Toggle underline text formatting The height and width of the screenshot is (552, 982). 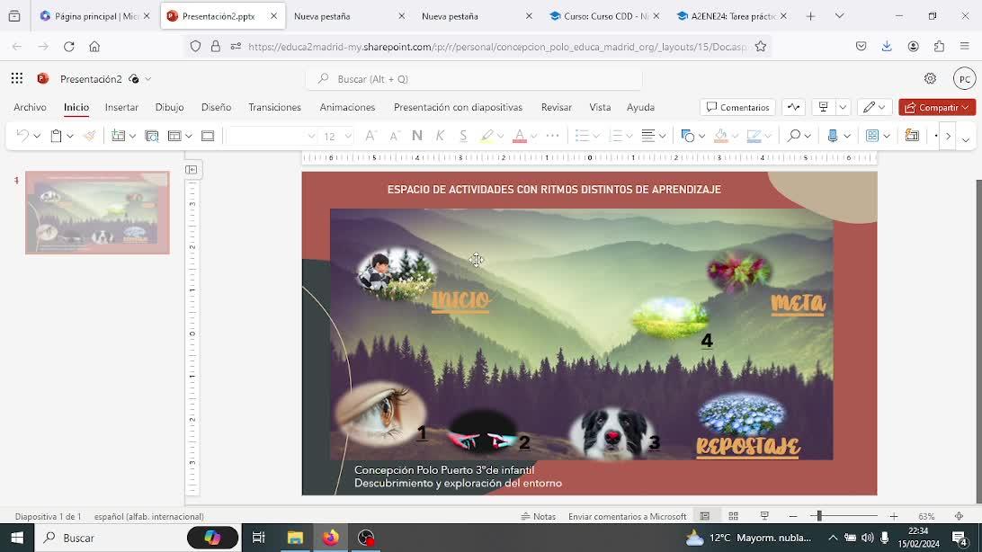463,136
